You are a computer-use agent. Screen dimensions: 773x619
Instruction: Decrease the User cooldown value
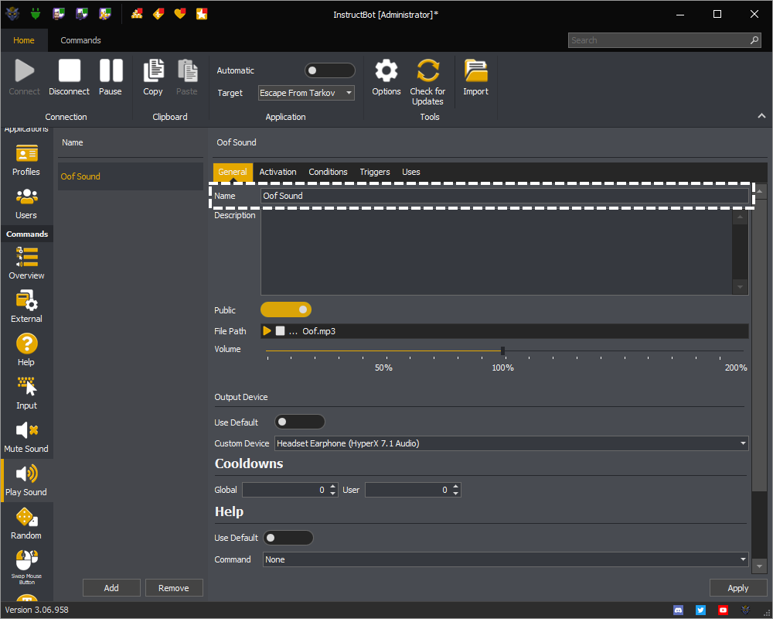pyautogui.click(x=455, y=493)
